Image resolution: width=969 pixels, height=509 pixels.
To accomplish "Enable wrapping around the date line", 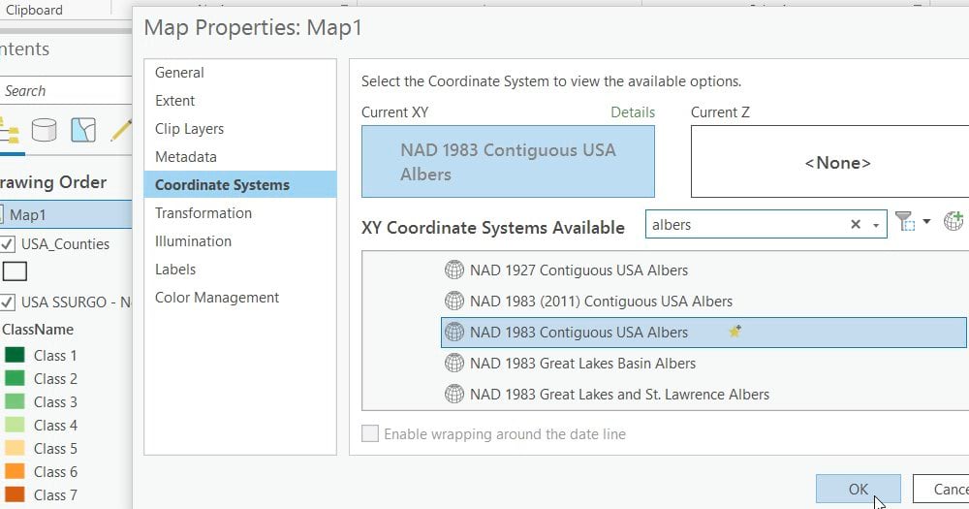I will coord(370,434).
